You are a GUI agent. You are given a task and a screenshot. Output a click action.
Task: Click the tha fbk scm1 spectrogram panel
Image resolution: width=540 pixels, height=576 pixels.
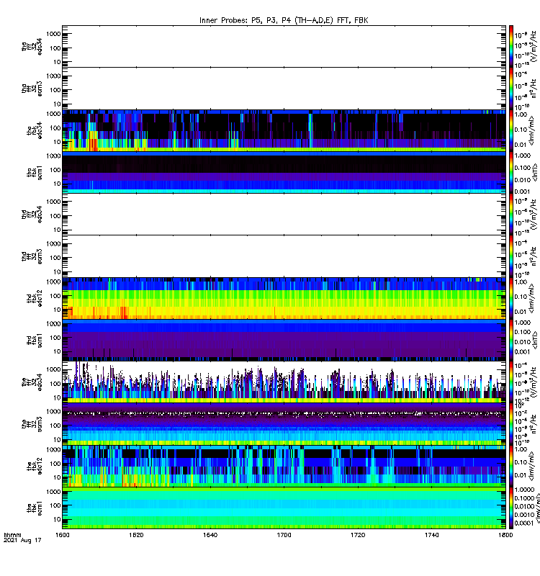tap(284, 172)
